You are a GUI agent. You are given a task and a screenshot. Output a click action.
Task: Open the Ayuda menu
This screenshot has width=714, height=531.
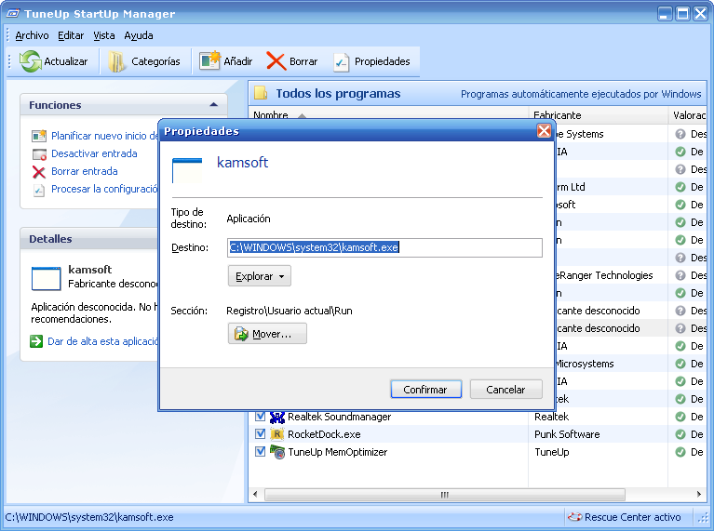coord(139,35)
